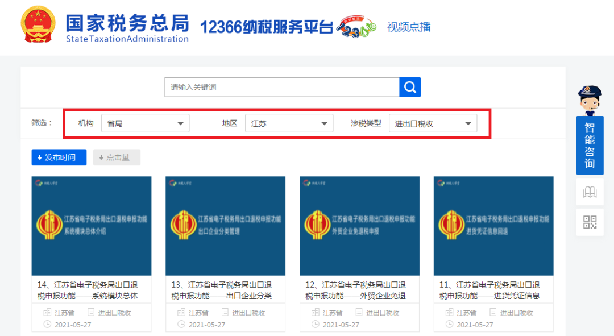Click the tax emblem in video 11 thumbnail

(451, 225)
